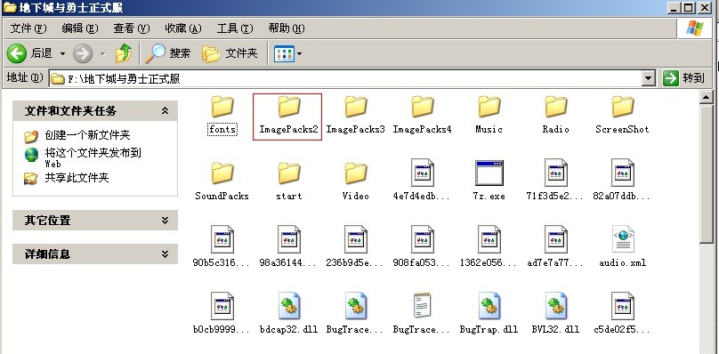
Task: Open the 搜索 search pane
Action: (x=167, y=53)
